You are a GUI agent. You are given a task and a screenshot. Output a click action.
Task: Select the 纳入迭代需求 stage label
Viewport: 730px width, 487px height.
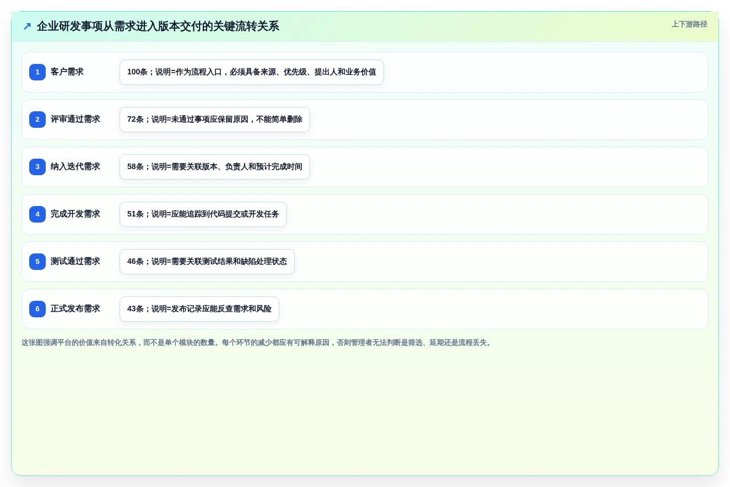pyautogui.click(x=75, y=167)
